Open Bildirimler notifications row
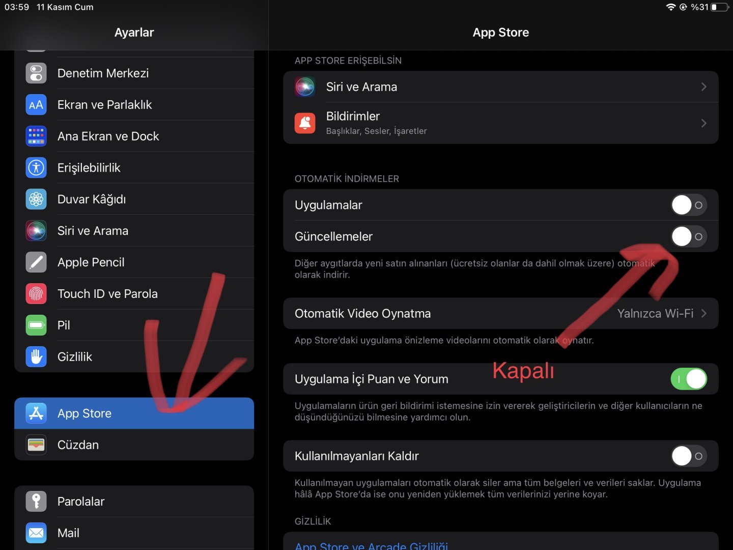Screen dimensions: 733x550 click(x=501, y=123)
